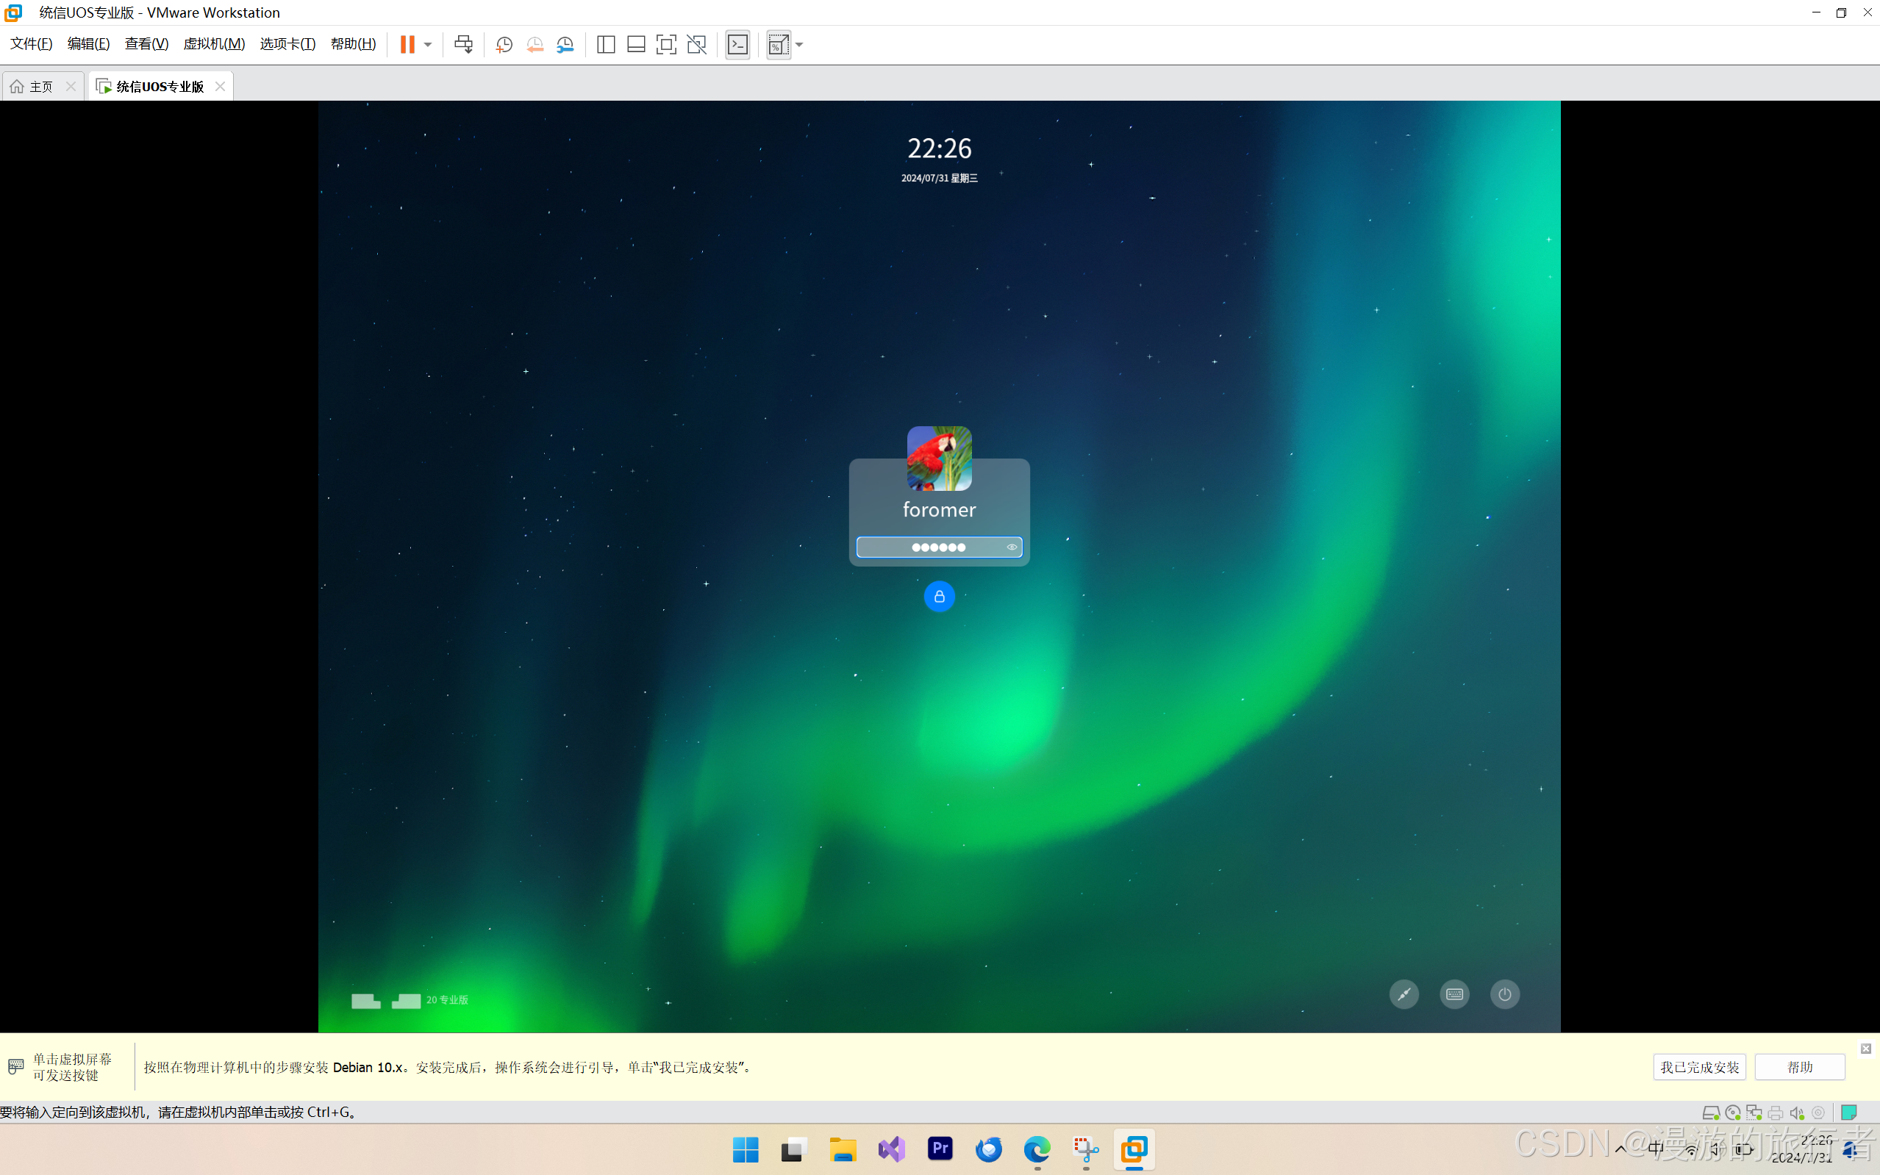Screen dimensions: 1880x1175
Task: Toggle the thumbnail bar at the bottom
Action: click(x=636, y=44)
